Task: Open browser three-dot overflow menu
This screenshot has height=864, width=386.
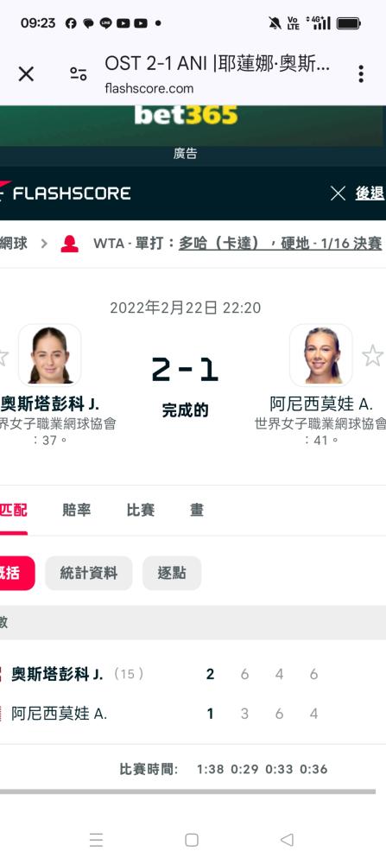Action: point(361,73)
